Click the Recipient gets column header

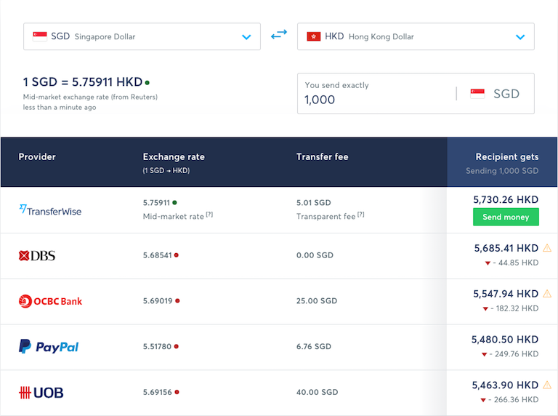click(506, 156)
